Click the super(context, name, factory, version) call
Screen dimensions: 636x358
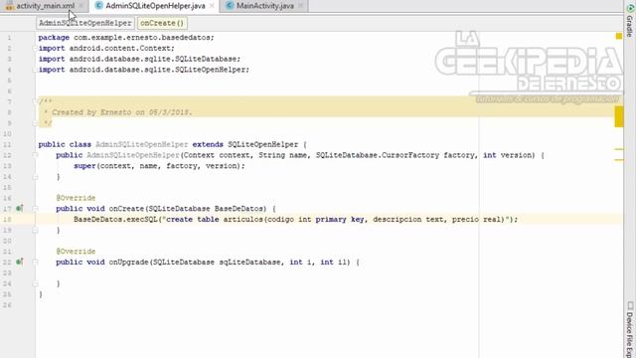(159, 166)
